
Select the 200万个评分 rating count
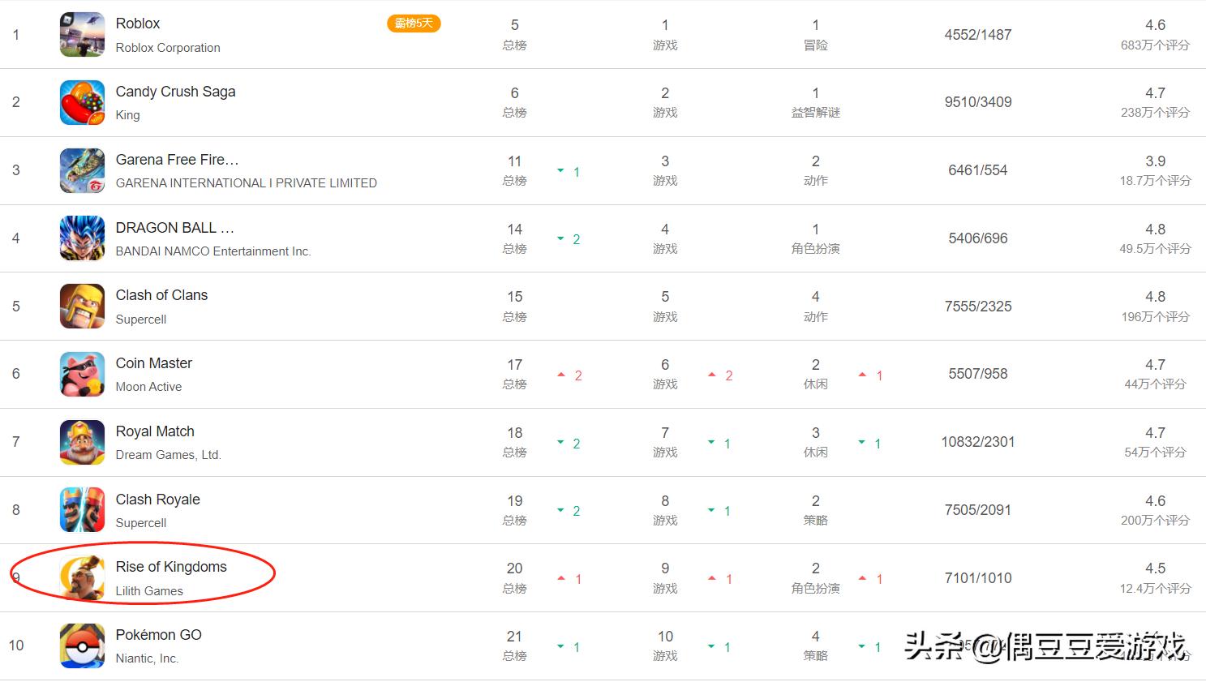pos(1156,521)
